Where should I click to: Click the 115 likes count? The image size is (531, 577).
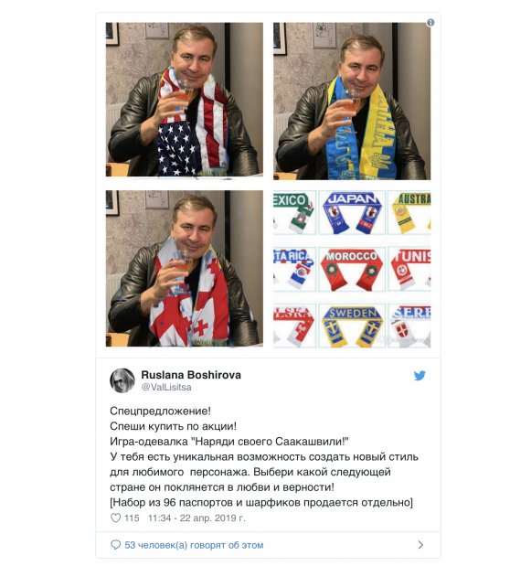point(132,518)
